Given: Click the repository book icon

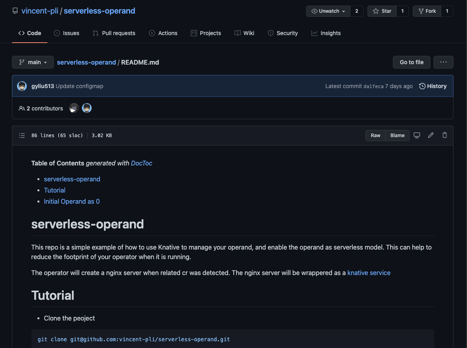Looking at the screenshot, I should [15, 11].
